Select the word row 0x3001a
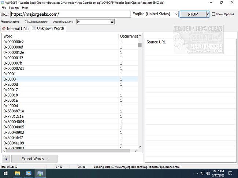The width and height of the screenshot is (238, 178). [x=70, y=100]
